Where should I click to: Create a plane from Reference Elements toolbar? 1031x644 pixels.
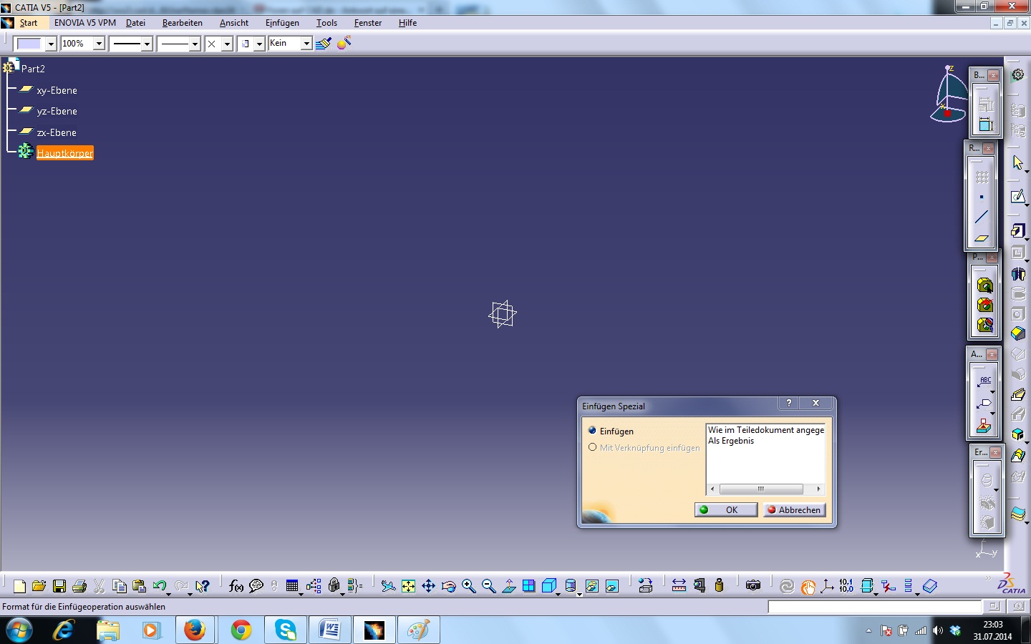coord(982,238)
